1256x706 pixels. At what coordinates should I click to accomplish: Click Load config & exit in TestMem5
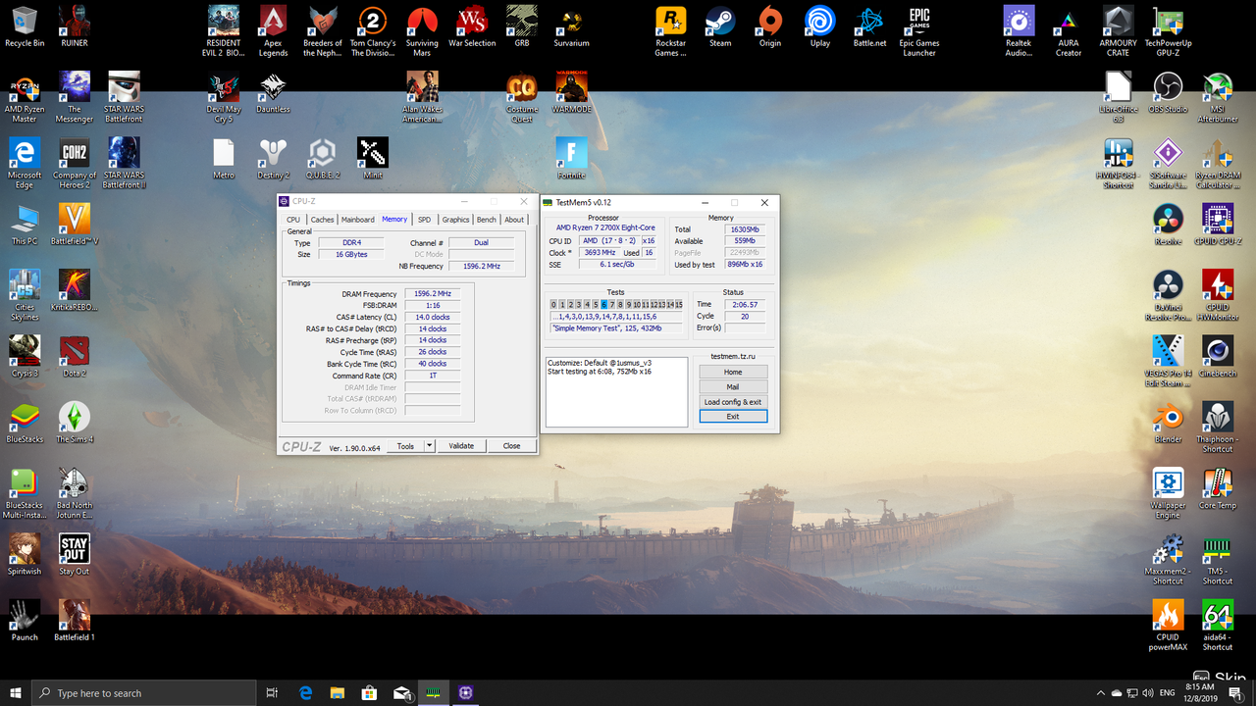coord(733,402)
